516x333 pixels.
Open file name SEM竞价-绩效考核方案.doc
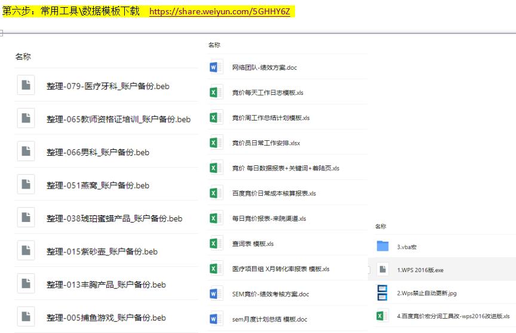pyautogui.click(x=271, y=294)
